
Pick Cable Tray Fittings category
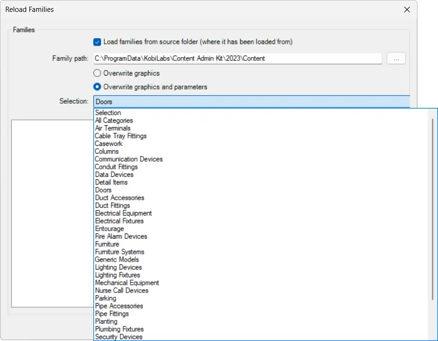coord(120,136)
